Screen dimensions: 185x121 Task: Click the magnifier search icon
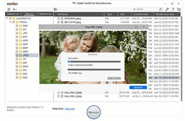coord(161,9)
